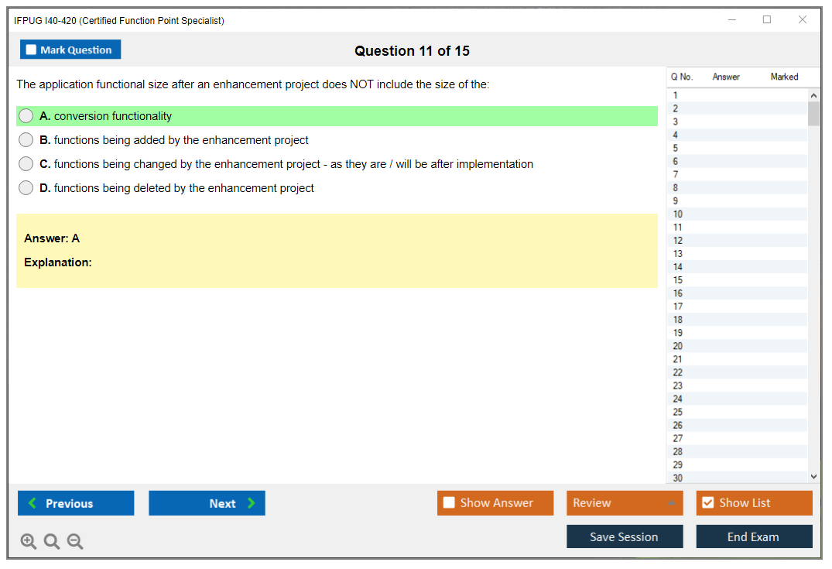Minimize the exam window
Image resolution: width=832 pixels, height=569 pixels.
[x=731, y=20]
